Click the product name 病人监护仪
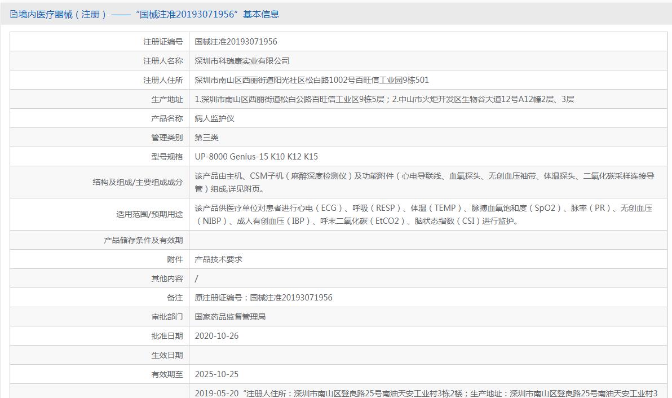672x398 pixels. [x=214, y=118]
